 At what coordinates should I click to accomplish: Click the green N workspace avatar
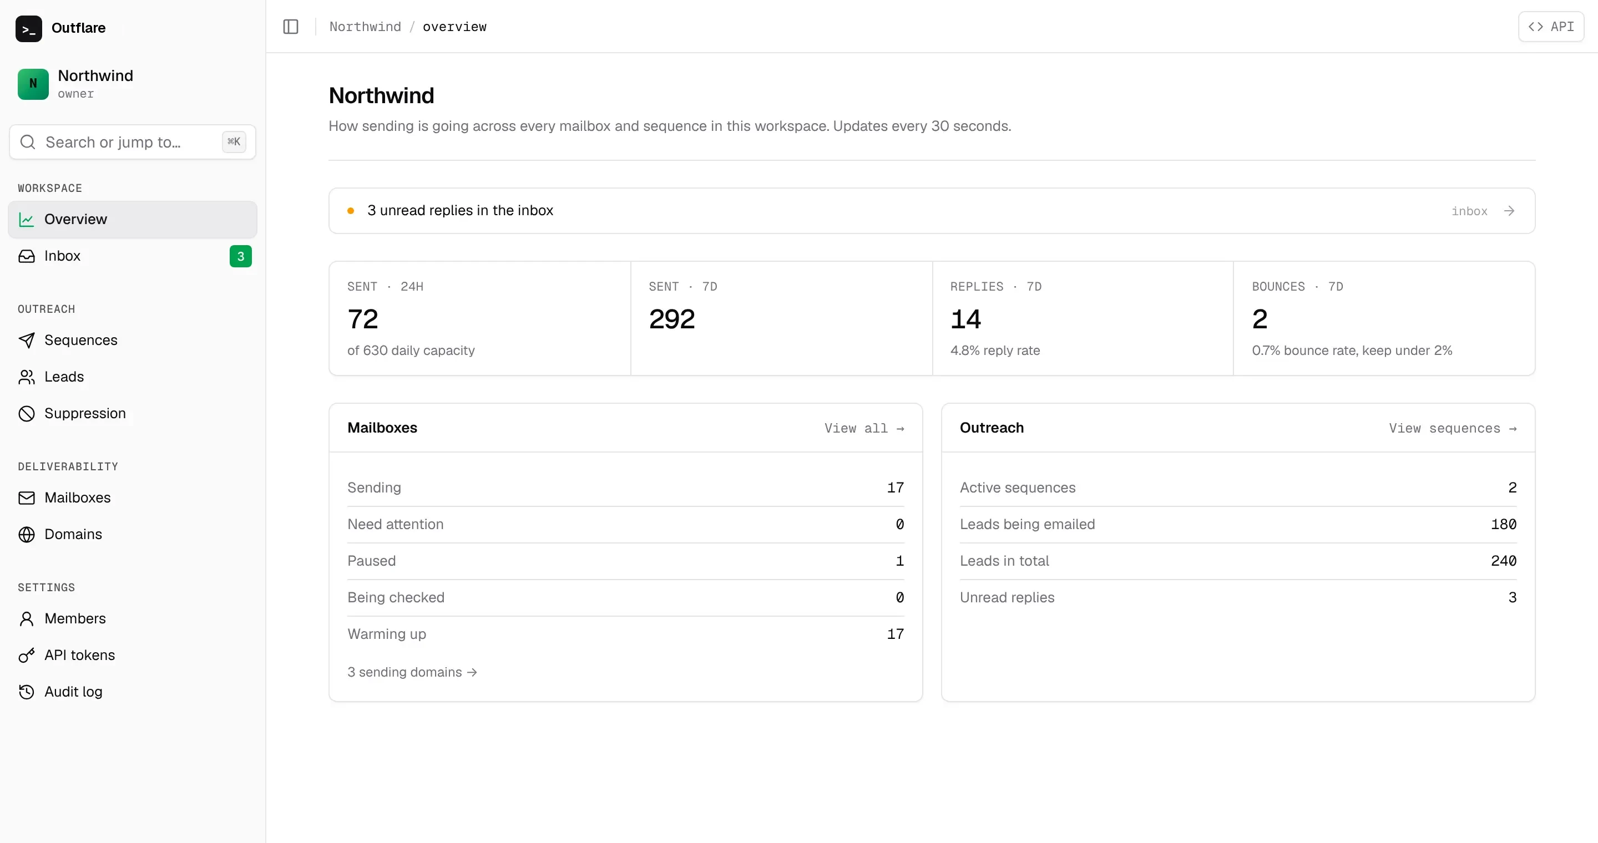[33, 84]
